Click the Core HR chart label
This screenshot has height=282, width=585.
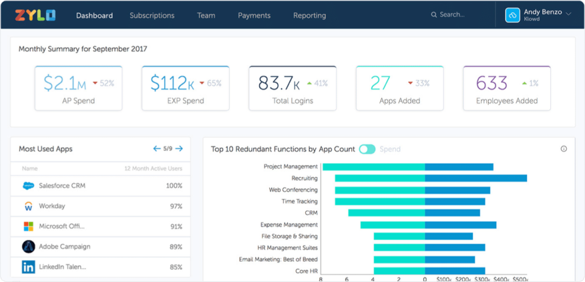(307, 271)
